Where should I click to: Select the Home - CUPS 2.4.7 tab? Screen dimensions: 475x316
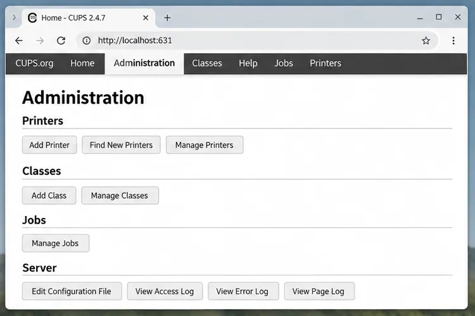90,18
